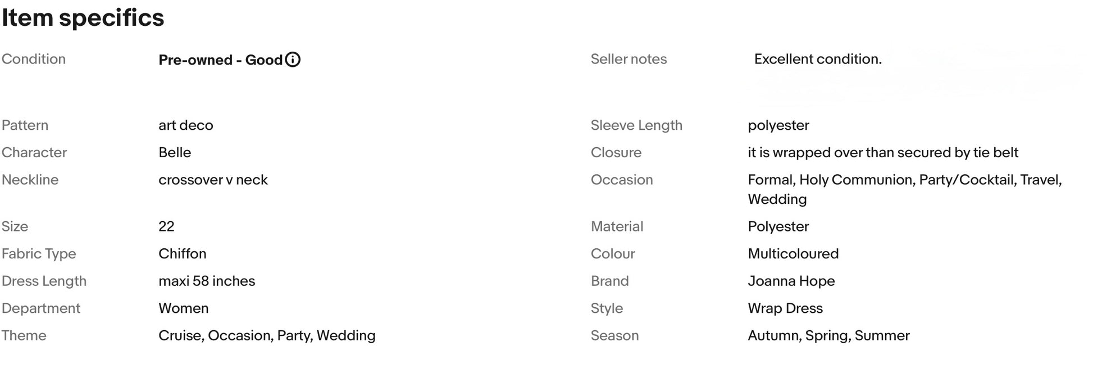
Task: Click the Seller notes label
Action: (629, 59)
